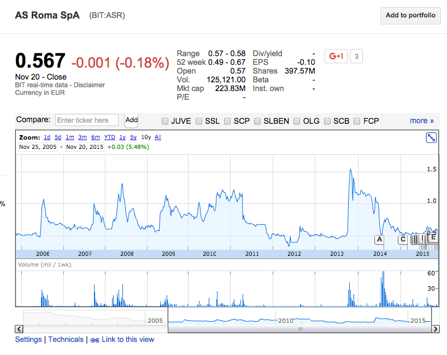Toggle the OLG comparison checkbox
This screenshot has height=355, width=447.
point(297,121)
